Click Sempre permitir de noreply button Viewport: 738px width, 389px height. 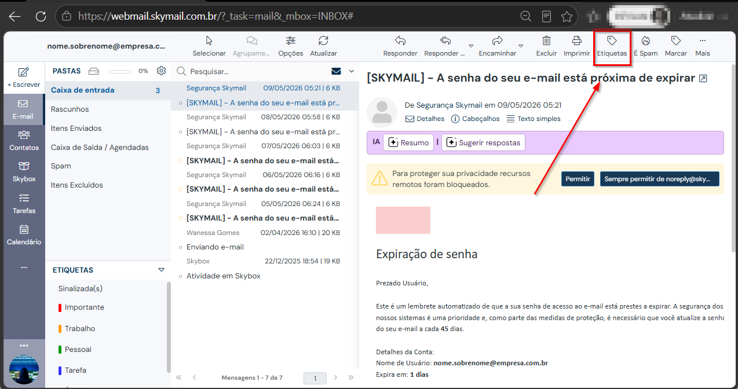click(x=659, y=179)
